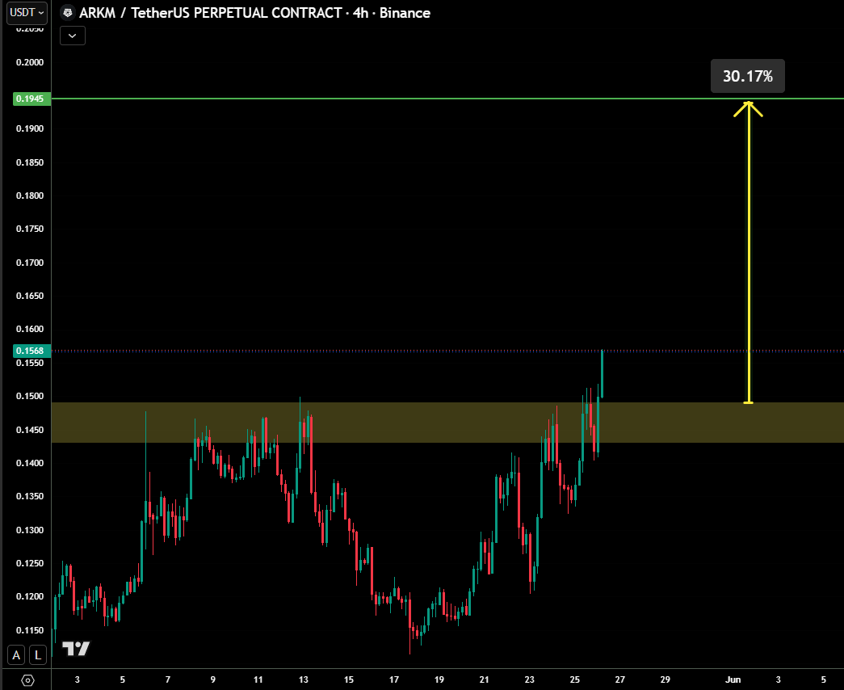
Task: Click the 0.1850 price axis label
Action: tap(30, 162)
